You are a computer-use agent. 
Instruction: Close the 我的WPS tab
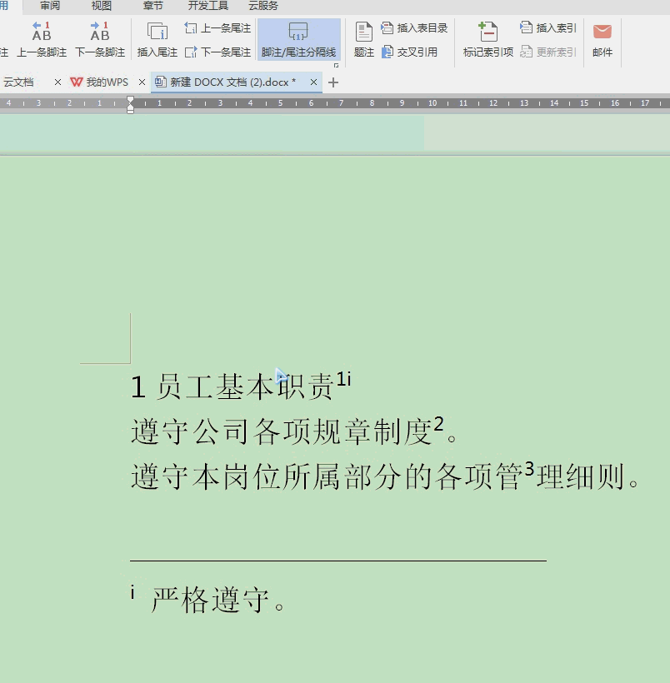142,82
